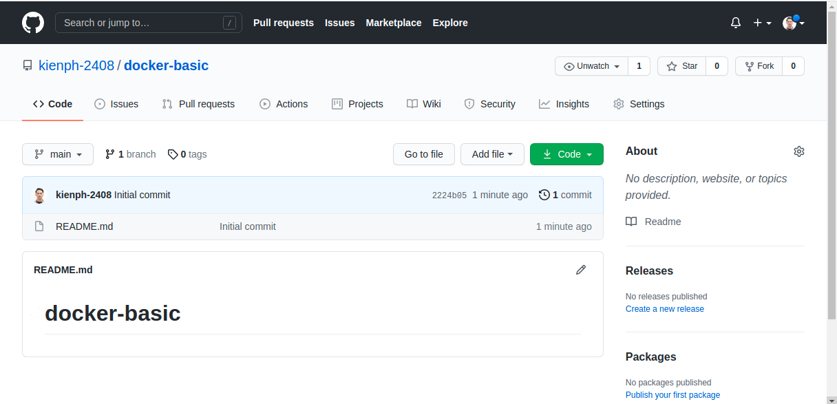The height and width of the screenshot is (404, 837).
Task: Focus the Search or jump to field
Action: tap(148, 23)
